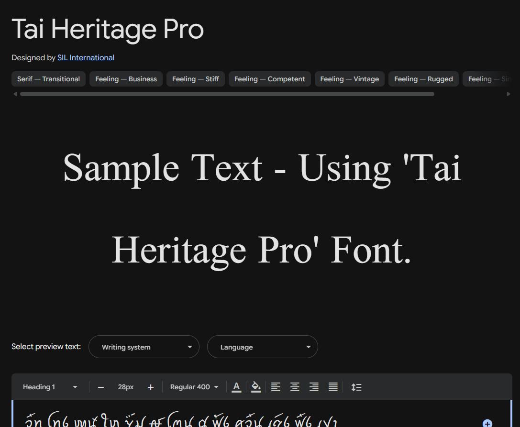Click the blue plus circle icon
520x427 pixels.
coord(487,423)
